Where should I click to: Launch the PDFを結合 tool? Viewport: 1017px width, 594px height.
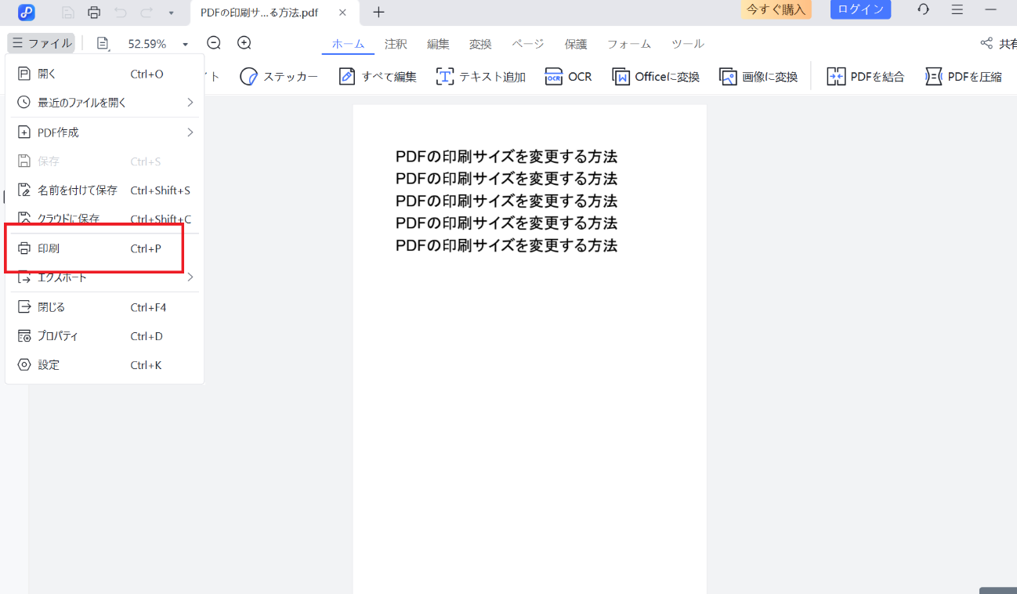tap(865, 76)
